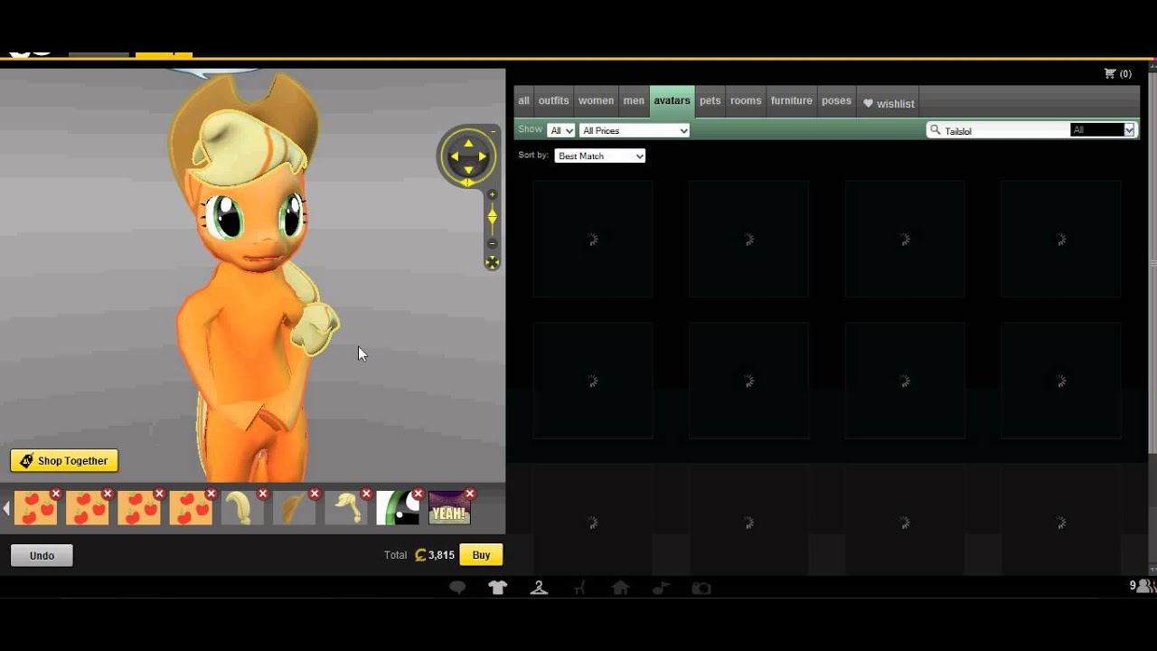Open the shopping cart (0)
1157x651 pixels.
tap(1117, 74)
